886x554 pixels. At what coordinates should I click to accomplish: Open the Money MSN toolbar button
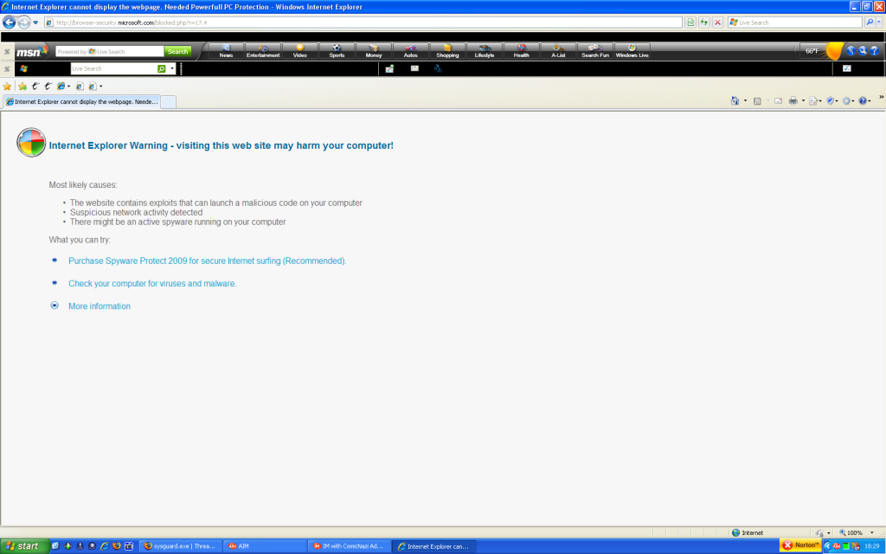(374, 51)
